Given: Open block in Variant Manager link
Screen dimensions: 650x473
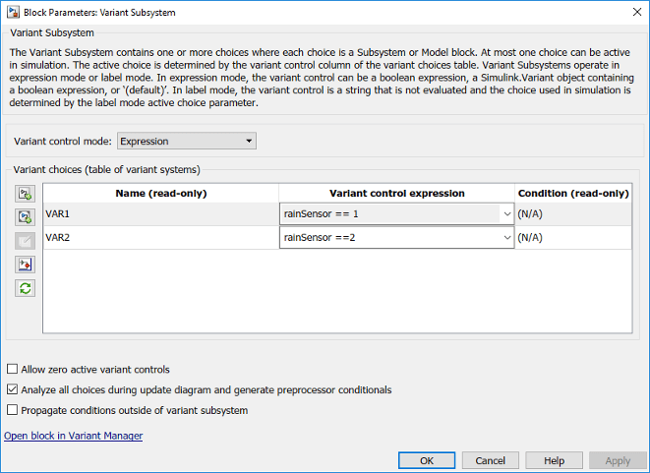Looking at the screenshot, I should click(x=74, y=436).
